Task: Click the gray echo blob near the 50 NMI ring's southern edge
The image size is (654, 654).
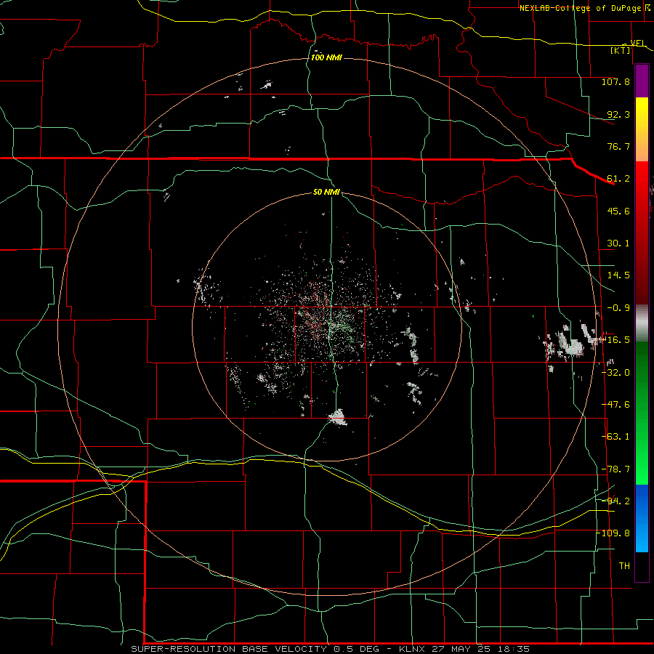Action: click(338, 418)
